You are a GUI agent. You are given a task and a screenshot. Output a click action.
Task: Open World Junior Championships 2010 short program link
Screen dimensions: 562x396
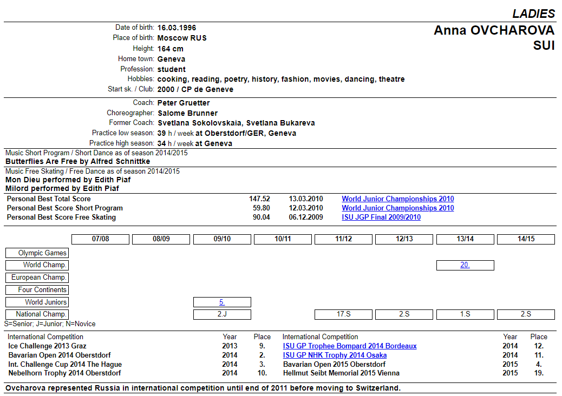tap(397, 208)
